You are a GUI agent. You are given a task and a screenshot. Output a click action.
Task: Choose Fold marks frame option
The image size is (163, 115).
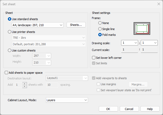pyautogui.click(x=100, y=35)
